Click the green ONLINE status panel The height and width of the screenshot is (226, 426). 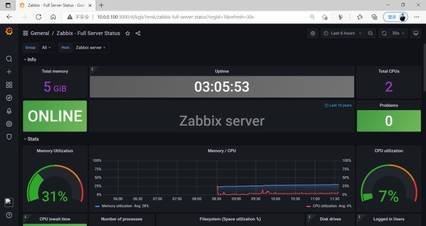[55, 116]
